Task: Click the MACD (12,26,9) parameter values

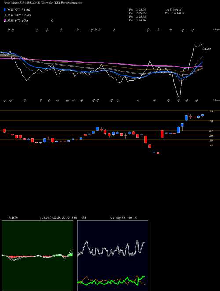Action: tap(59, 217)
